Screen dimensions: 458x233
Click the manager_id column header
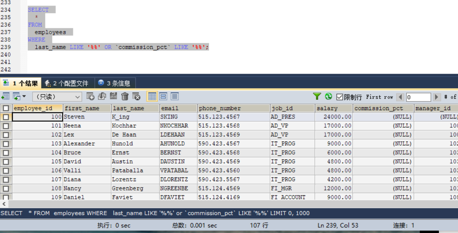pyautogui.click(x=436, y=108)
